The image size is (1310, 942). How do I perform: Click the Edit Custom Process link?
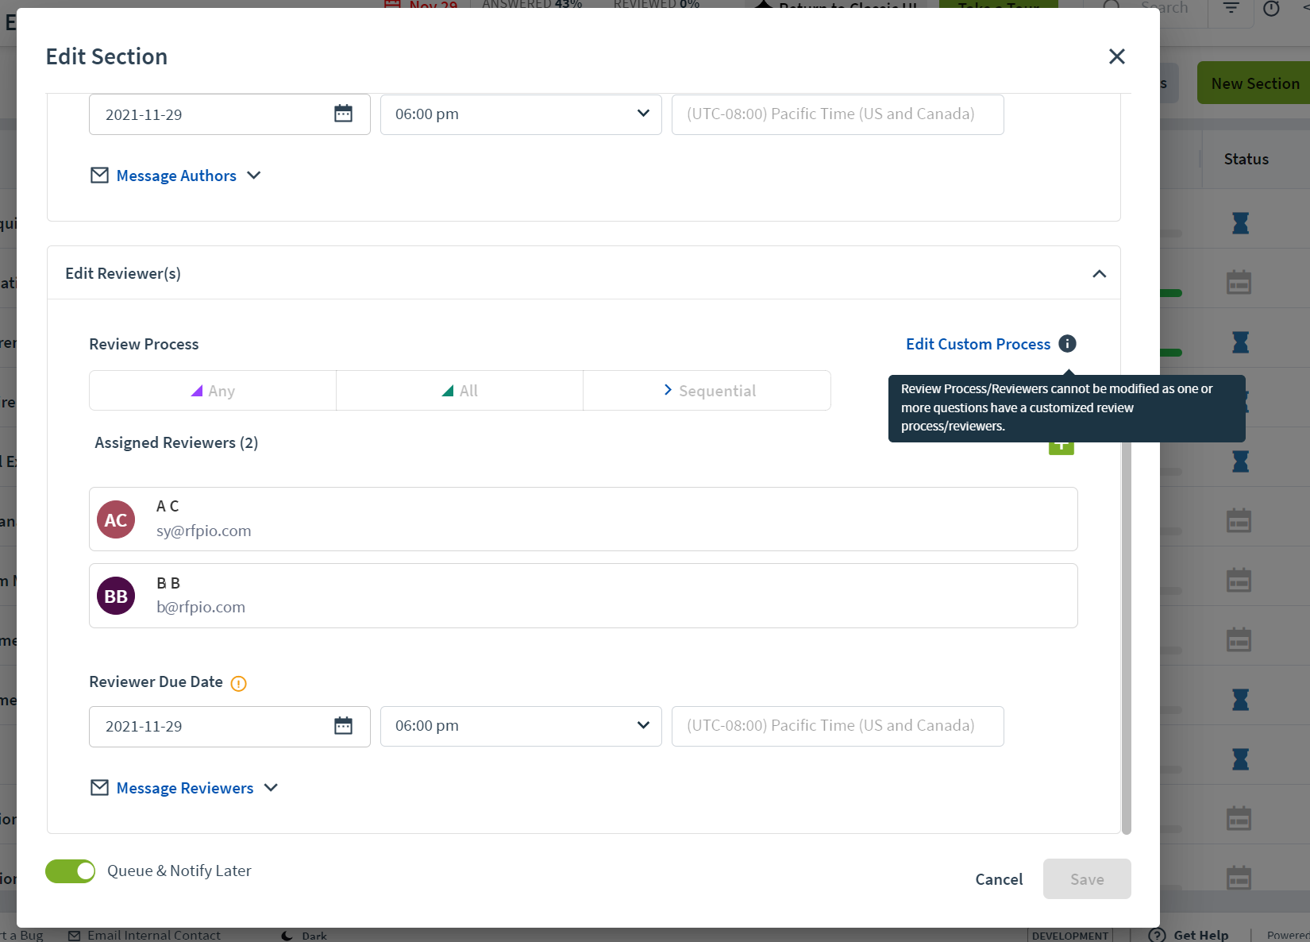coord(978,344)
